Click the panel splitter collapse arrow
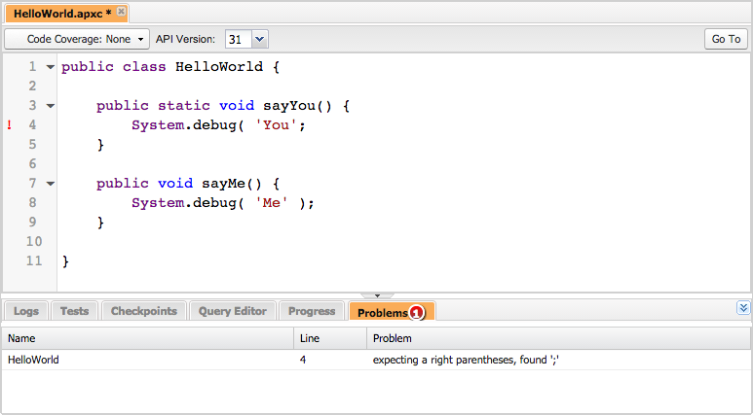Image resolution: width=753 pixels, height=415 pixels. (377, 295)
